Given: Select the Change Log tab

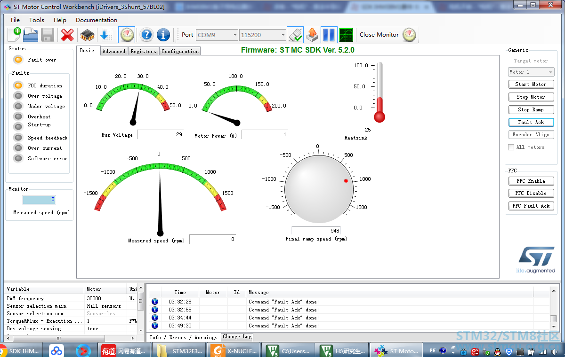Looking at the screenshot, I should coord(237,336).
